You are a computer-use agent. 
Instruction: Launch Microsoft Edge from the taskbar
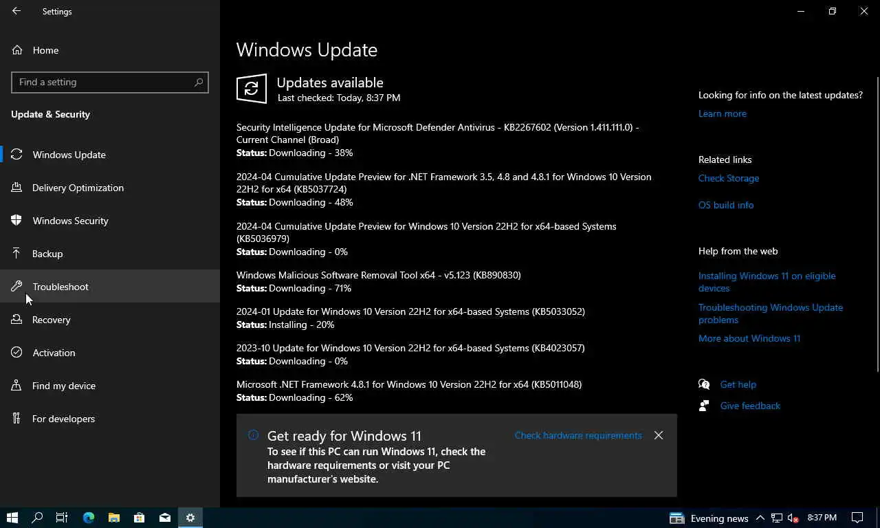(89, 518)
